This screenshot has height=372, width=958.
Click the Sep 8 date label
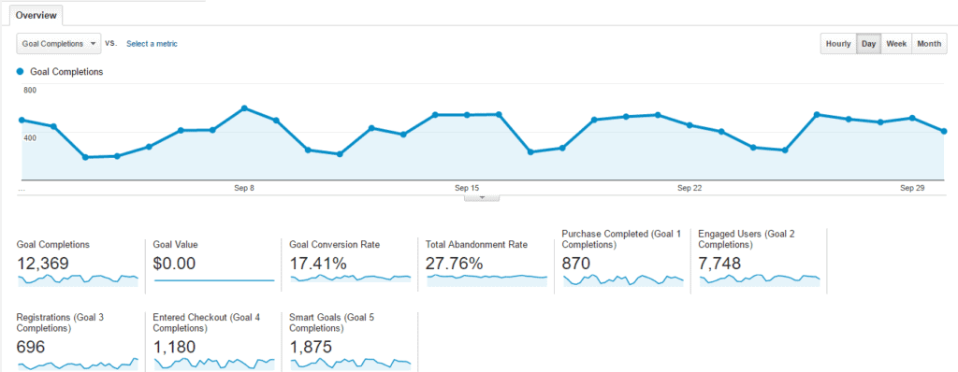244,188
